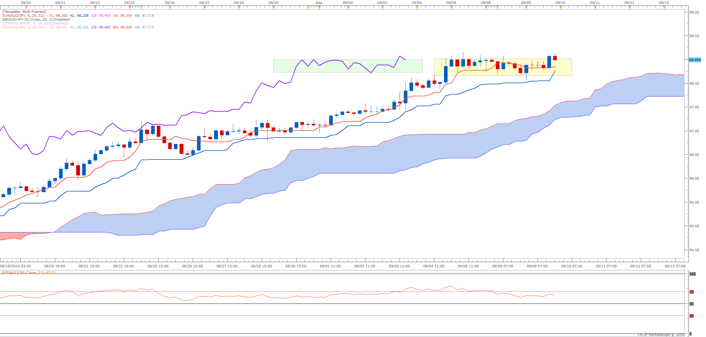Image resolution: width=706 pixels, height=337 pixels.
Task: Click the current price tag 98.493
Action: click(x=695, y=60)
